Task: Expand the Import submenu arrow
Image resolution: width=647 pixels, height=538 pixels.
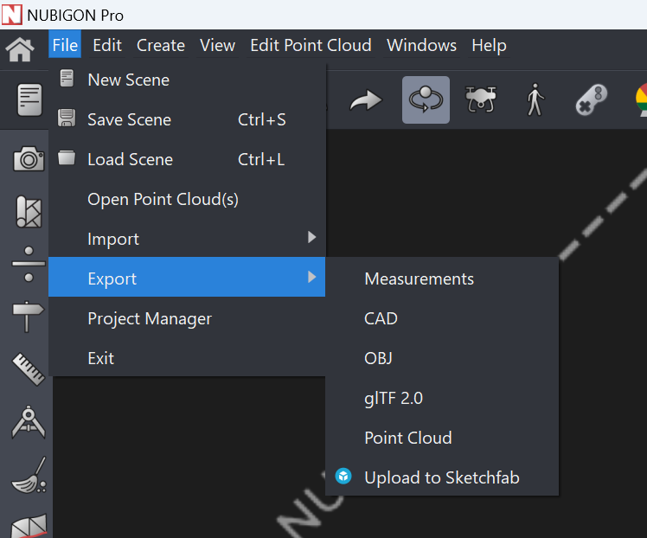Action: point(312,237)
